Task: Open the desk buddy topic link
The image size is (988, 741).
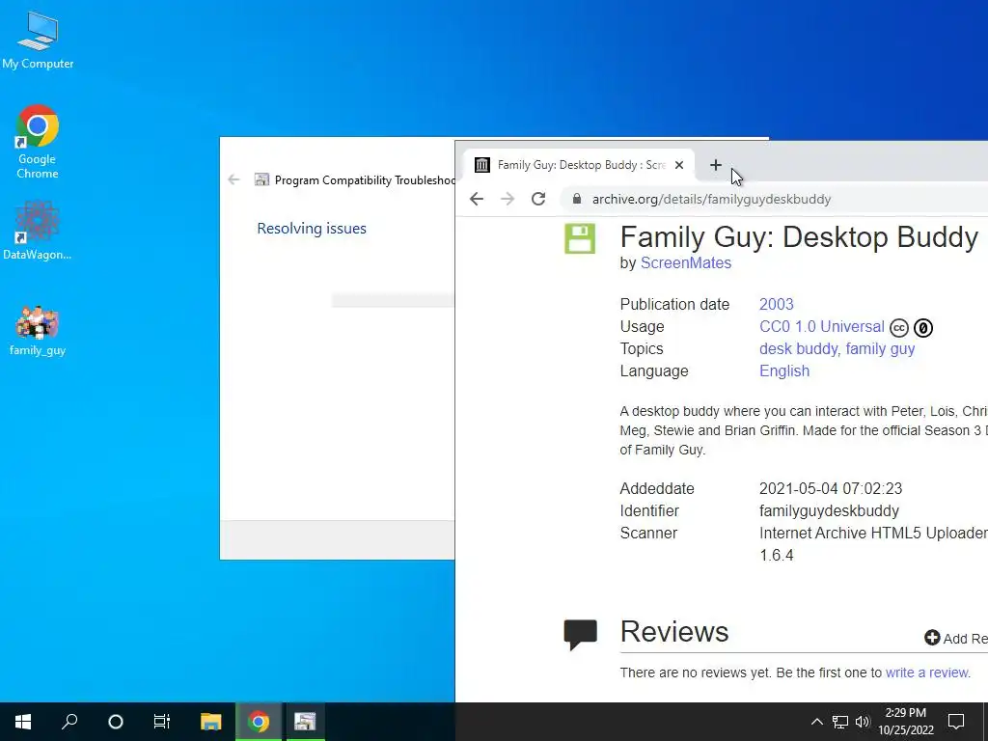Action: pyautogui.click(x=798, y=348)
